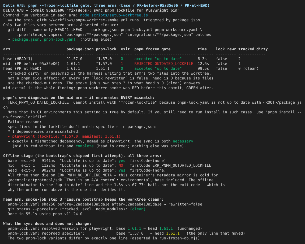Click the 'rewritten=false' text
Viewport: 305px width, 244px height.
pyautogui.click(x=185, y=204)
